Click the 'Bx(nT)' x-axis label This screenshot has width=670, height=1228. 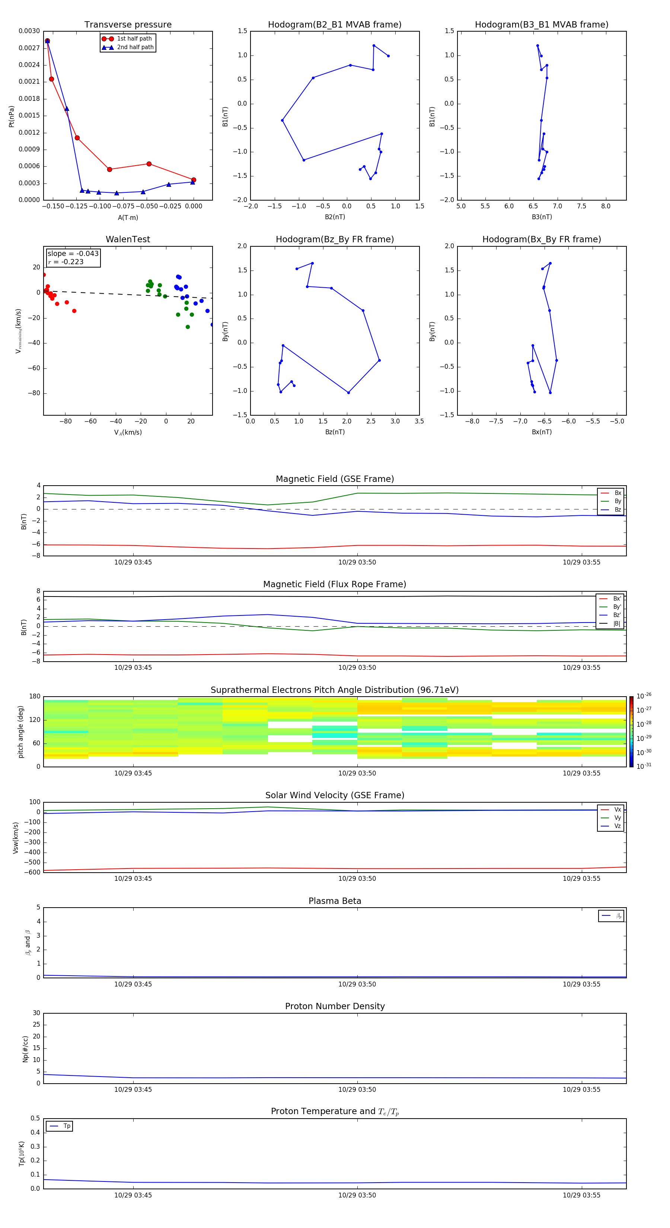(x=542, y=432)
